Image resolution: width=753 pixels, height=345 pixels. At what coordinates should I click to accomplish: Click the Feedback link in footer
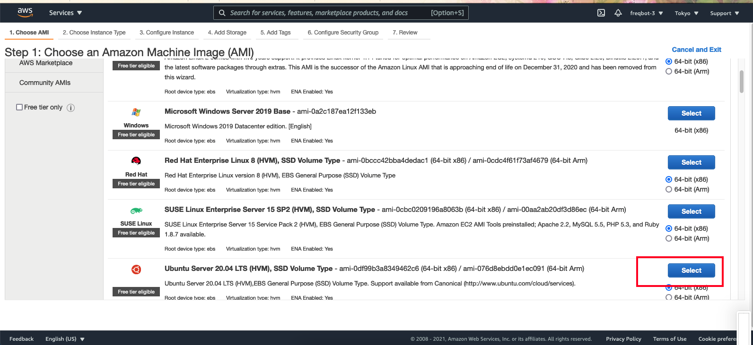coord(21,339)
